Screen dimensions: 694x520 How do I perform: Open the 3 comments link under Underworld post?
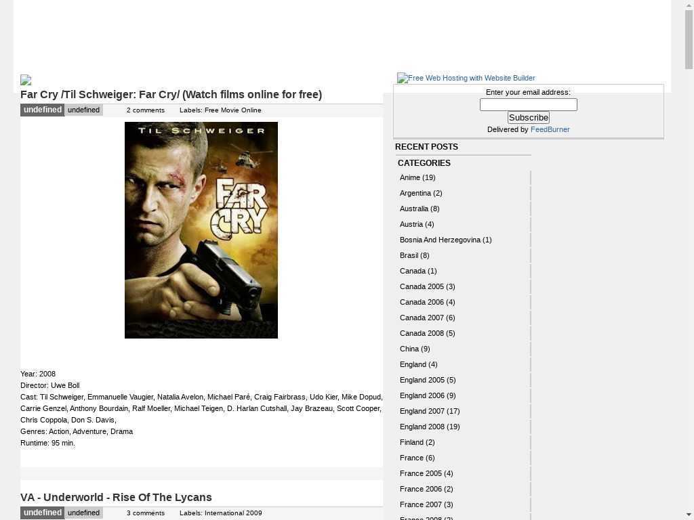tap(146, 513)
